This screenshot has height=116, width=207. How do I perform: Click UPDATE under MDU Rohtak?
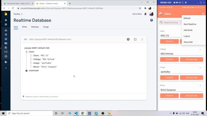169,60
